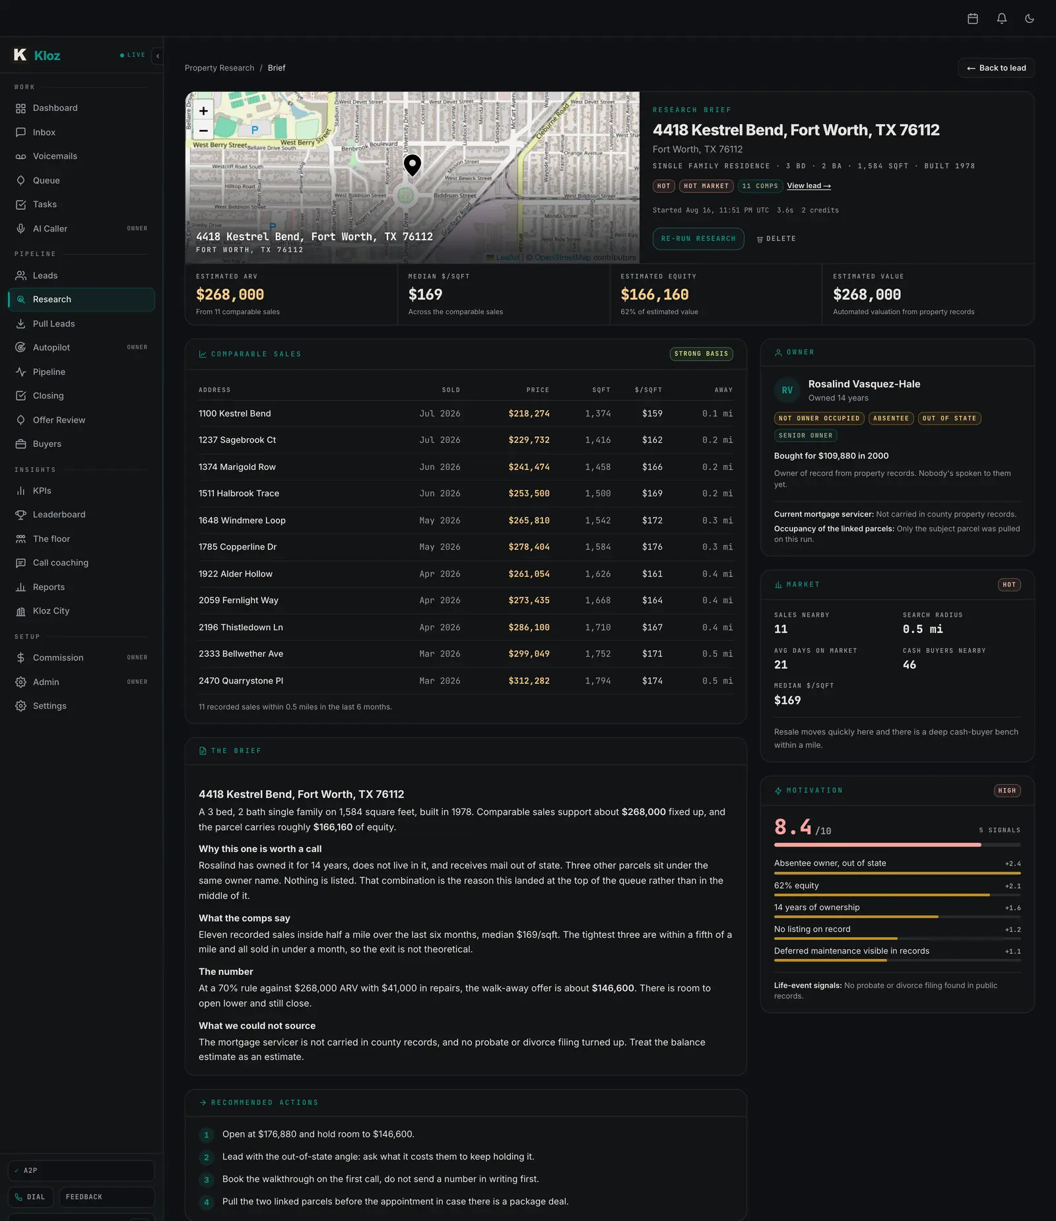Click the RV owner avatar

tap(787, 391)
